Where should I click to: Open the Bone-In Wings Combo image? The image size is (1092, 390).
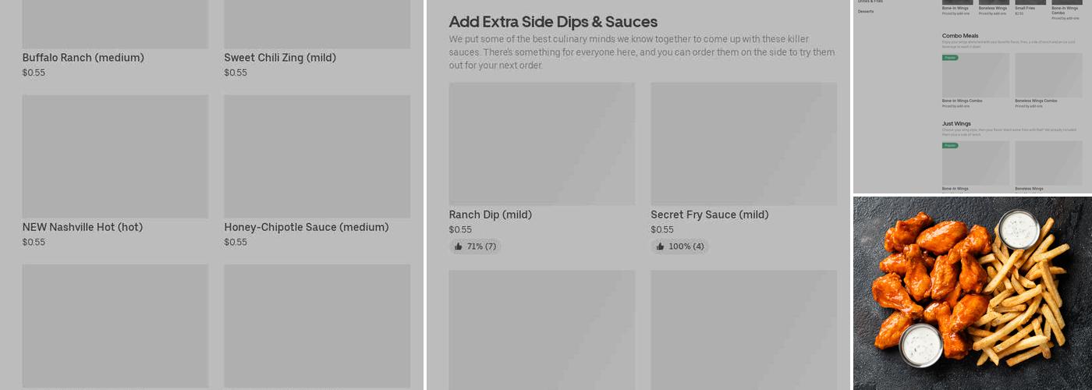(x=975, y=76)
